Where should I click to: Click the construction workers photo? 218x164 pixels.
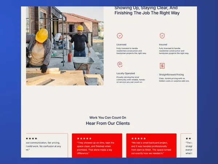click(x=65, y=46)
